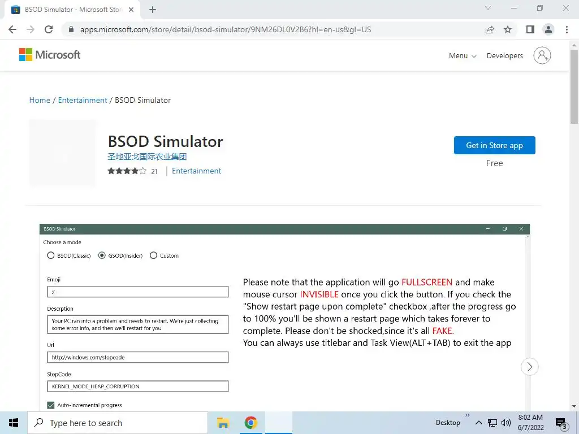This screenshot has width=579, height=434.
Task: Open the taskbar clock and date
Action: coord(530,423)
